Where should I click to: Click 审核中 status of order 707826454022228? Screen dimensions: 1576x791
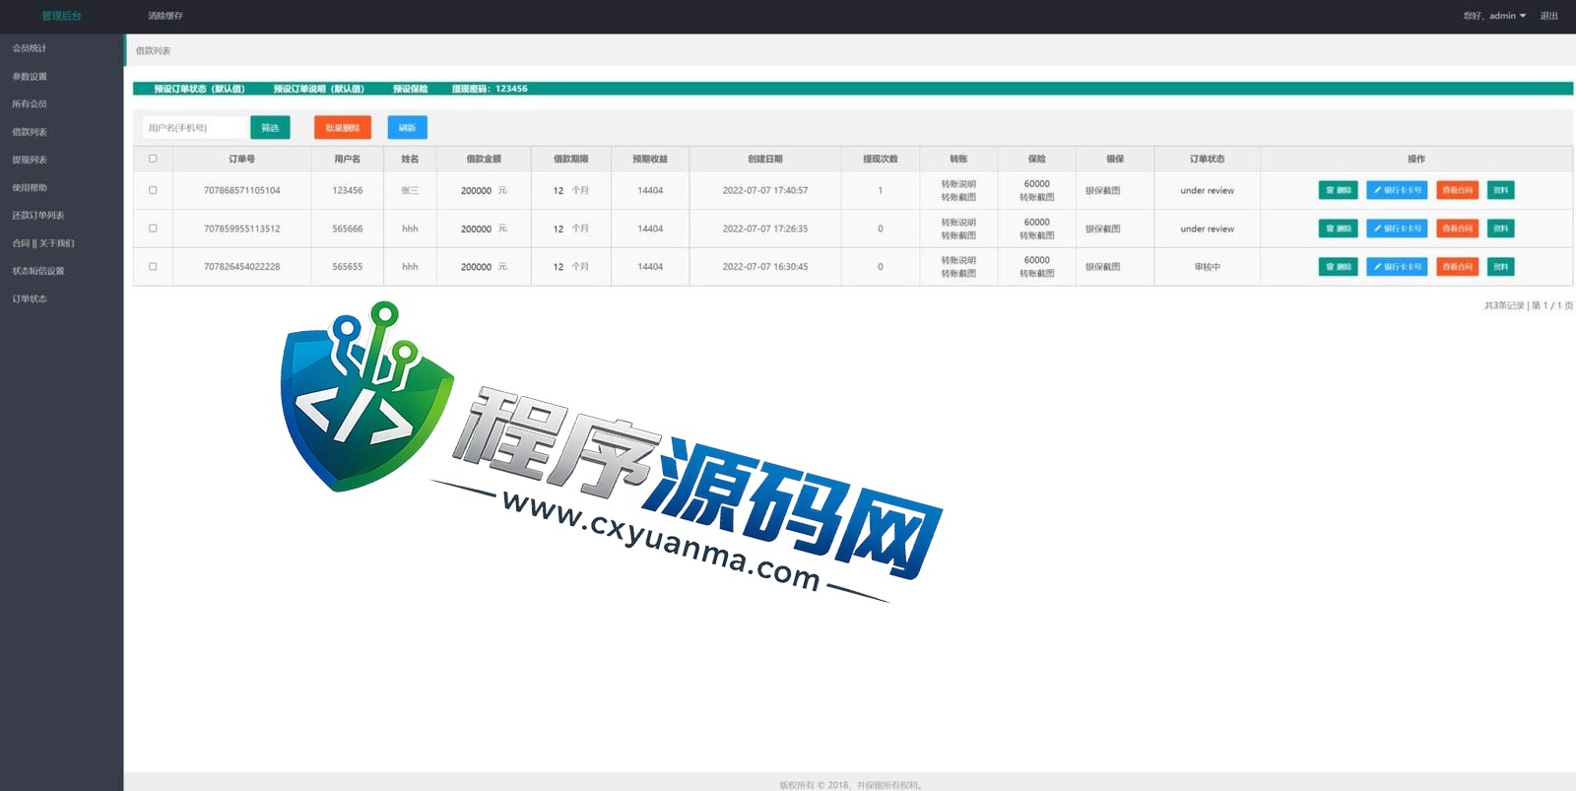pyautogui.click(x=1207, y=267)
